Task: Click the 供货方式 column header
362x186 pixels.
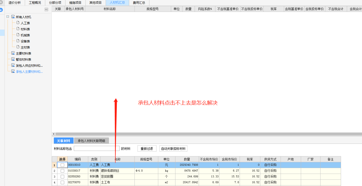Action: click(x=270, y=159)
